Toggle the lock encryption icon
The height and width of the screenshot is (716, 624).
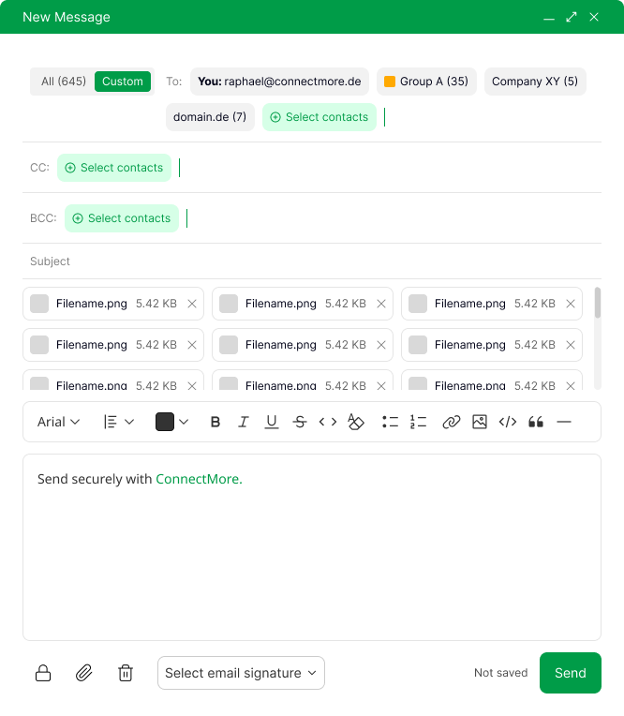(43, 673)
